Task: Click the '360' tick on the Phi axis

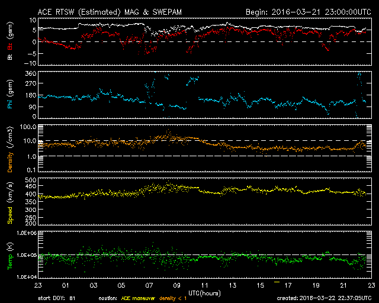Action: point(31,73)
